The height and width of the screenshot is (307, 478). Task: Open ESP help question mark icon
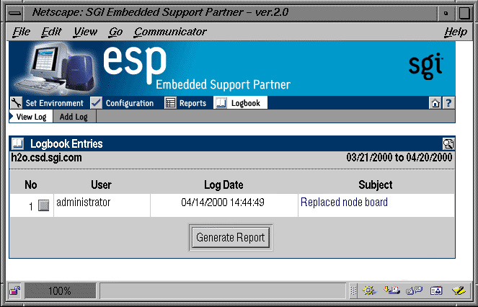click(x=448, y=103)
